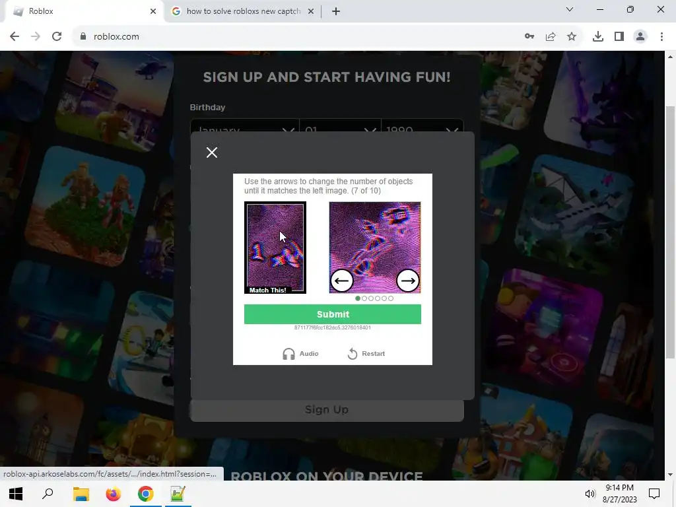Open Firefox from taskbar
The height and width of the screenshot is (507, 676).
click(x=114, y=494)
